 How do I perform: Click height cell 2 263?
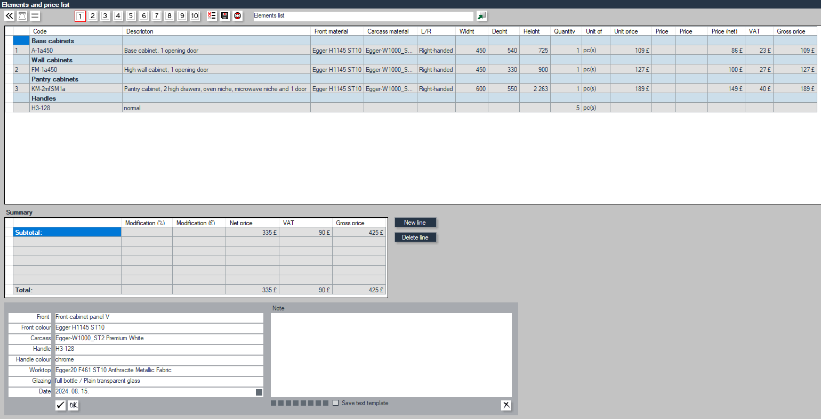535,89
